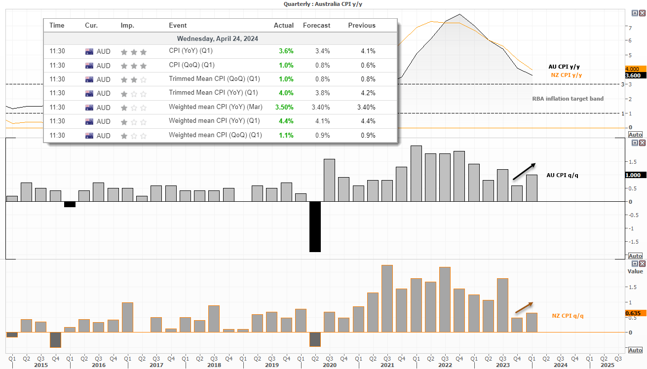Screen dimensions: 647x369
Task: Maximize the AU CPI q/q chart panel
Action: point(635,143)
